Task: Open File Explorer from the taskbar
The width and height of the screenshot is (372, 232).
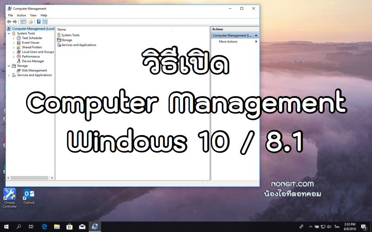Action: click(x=57, y=227)
